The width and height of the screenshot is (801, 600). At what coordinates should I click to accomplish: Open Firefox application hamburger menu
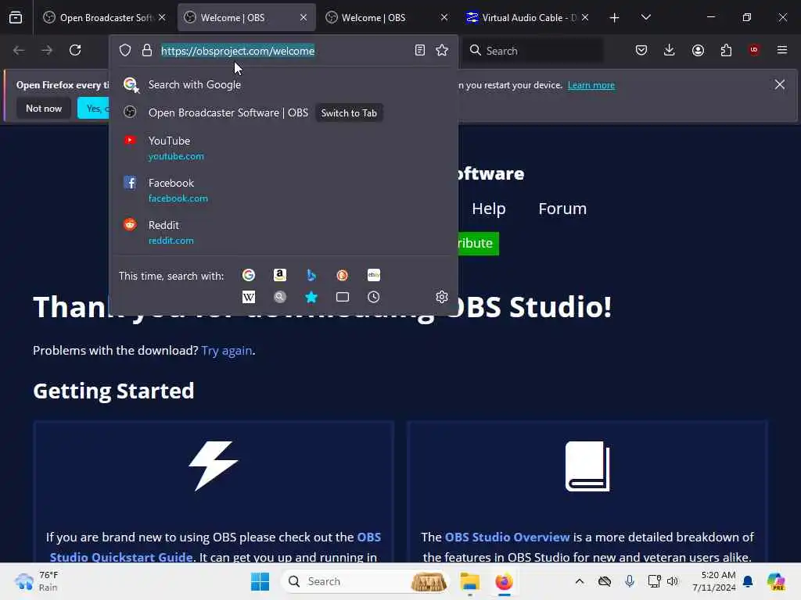click(782, 50)
